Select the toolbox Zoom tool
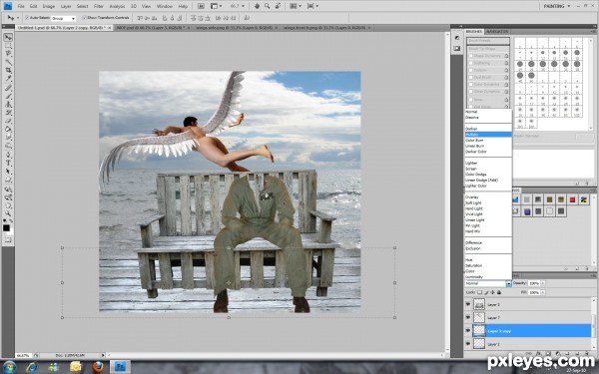Screen dimensions: 599x374 click(x=8, y=213)
